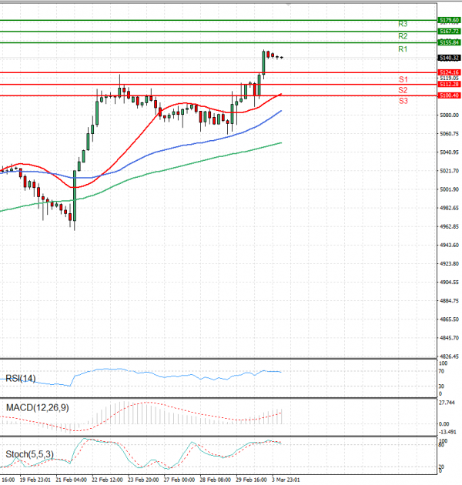Image resolution: width=462 pixels, height=485 pixels.
Task: Click the 4962.85 price axis value
Action: (450, 226)
